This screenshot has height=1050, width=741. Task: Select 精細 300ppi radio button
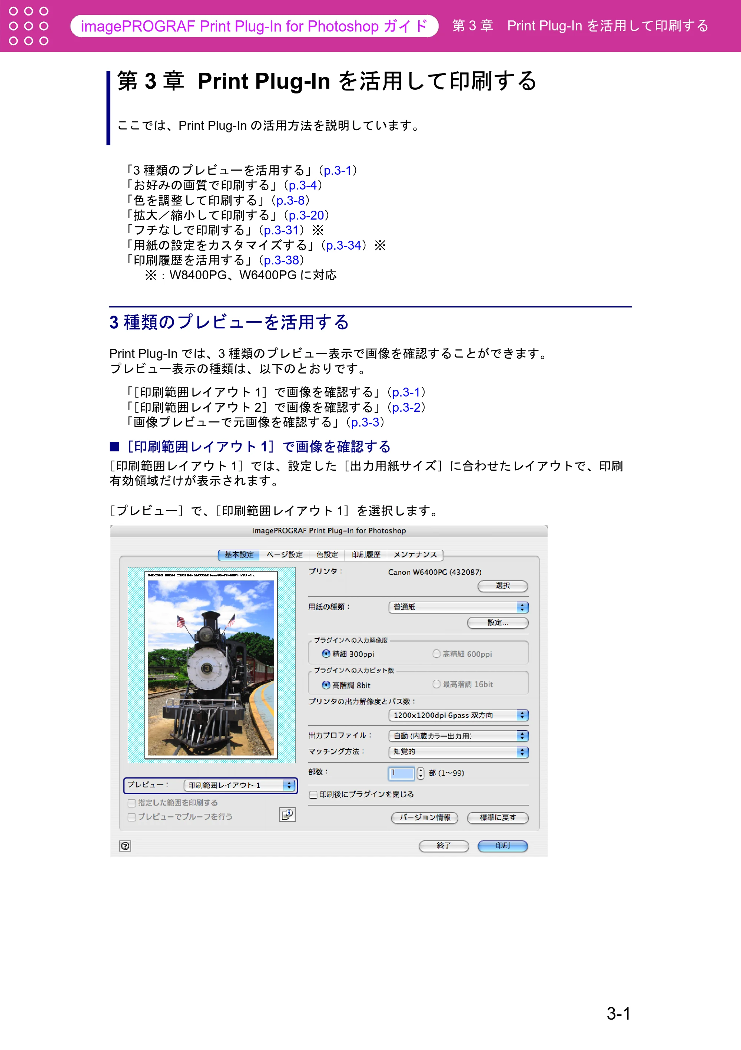click(x=326, y=654)
